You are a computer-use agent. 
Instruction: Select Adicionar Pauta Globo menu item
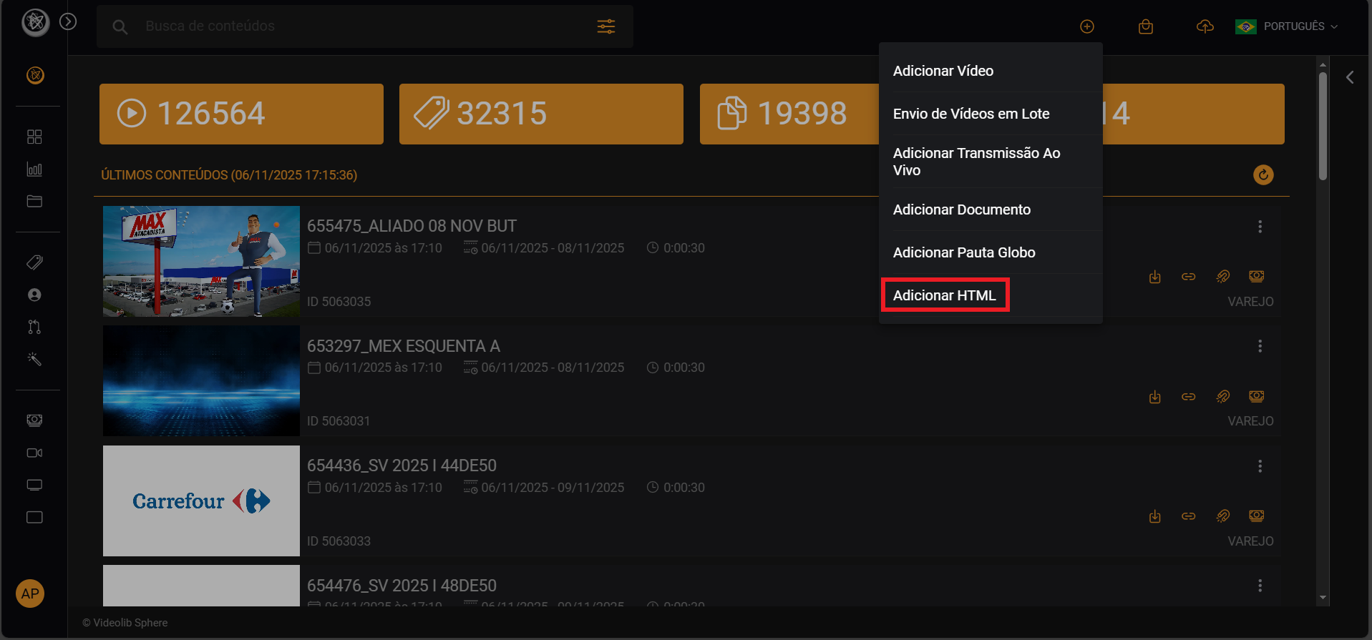(991, 252)
